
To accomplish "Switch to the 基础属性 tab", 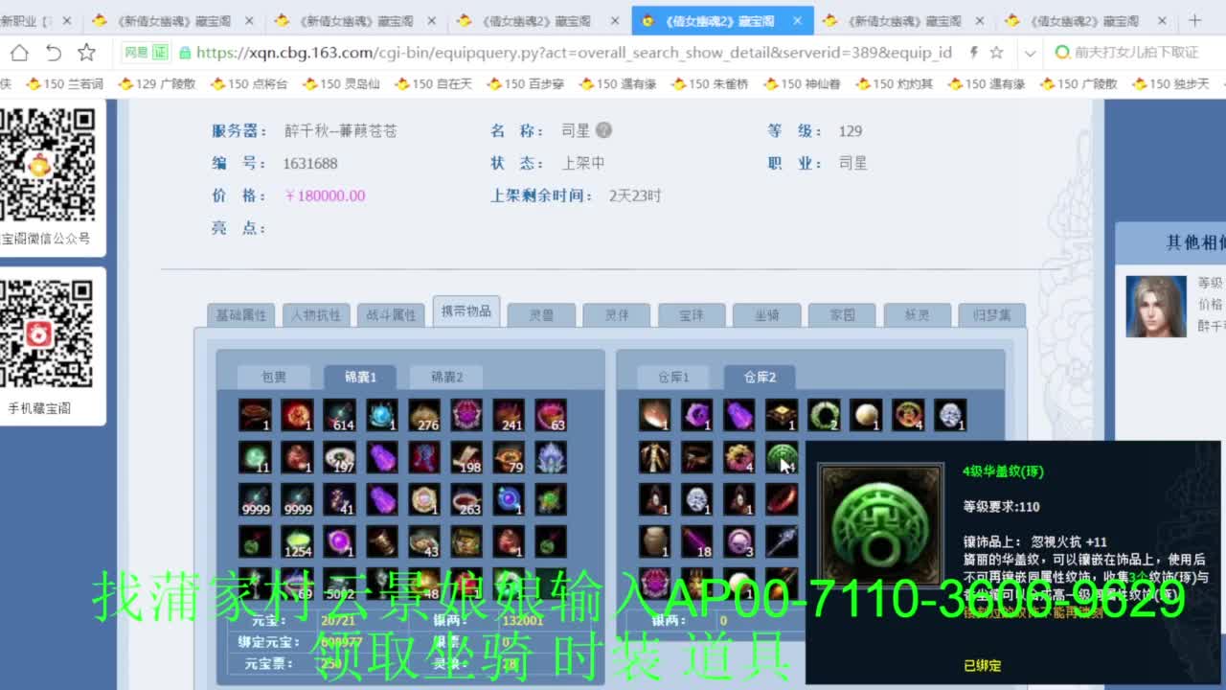I will (x=241, y=315).
